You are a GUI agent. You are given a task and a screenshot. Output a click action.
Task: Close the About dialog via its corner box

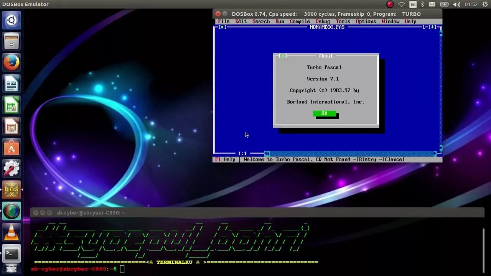coord(283,56)
